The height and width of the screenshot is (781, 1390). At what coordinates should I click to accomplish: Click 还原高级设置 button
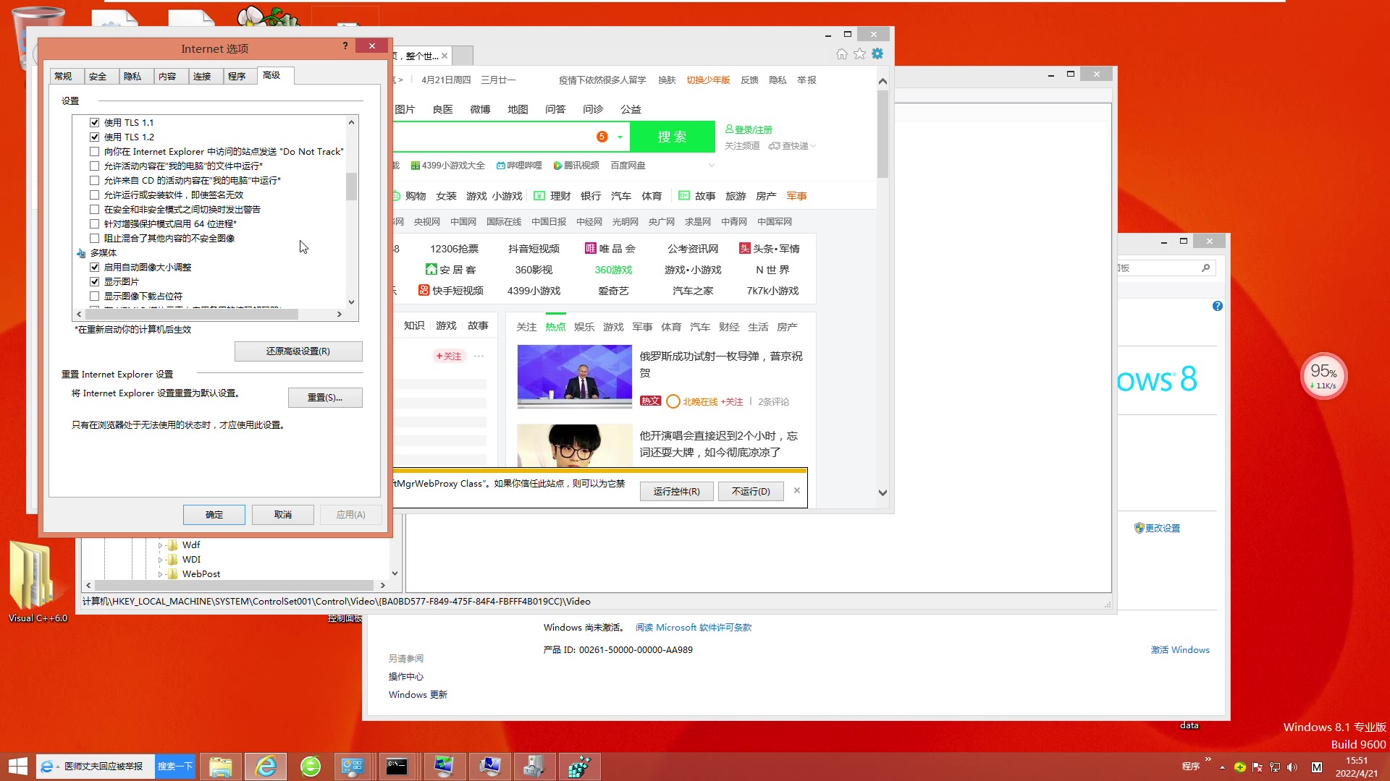point(298,351)
